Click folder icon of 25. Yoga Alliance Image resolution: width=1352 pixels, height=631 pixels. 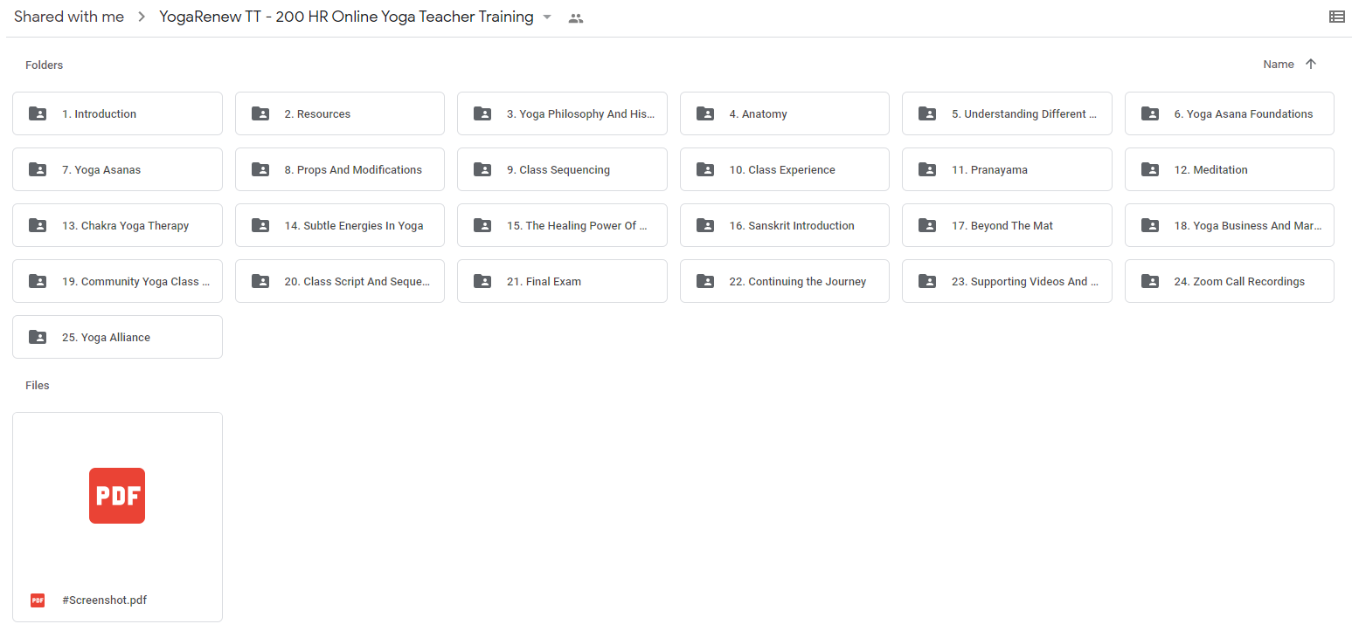coord(38,337)
